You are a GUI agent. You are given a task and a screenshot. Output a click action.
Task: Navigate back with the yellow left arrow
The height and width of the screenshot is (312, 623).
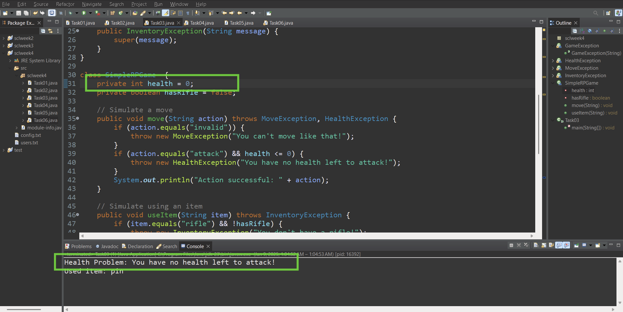coord(240,13)
